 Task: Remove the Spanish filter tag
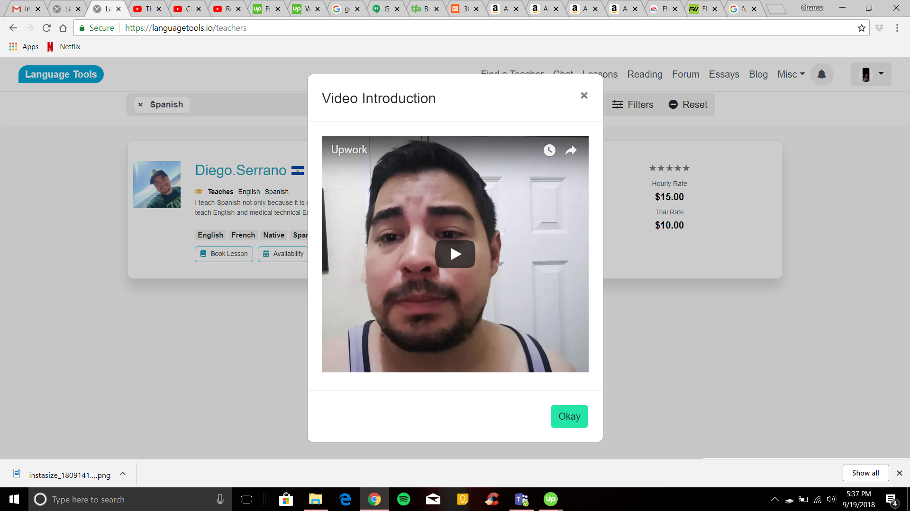140,105
